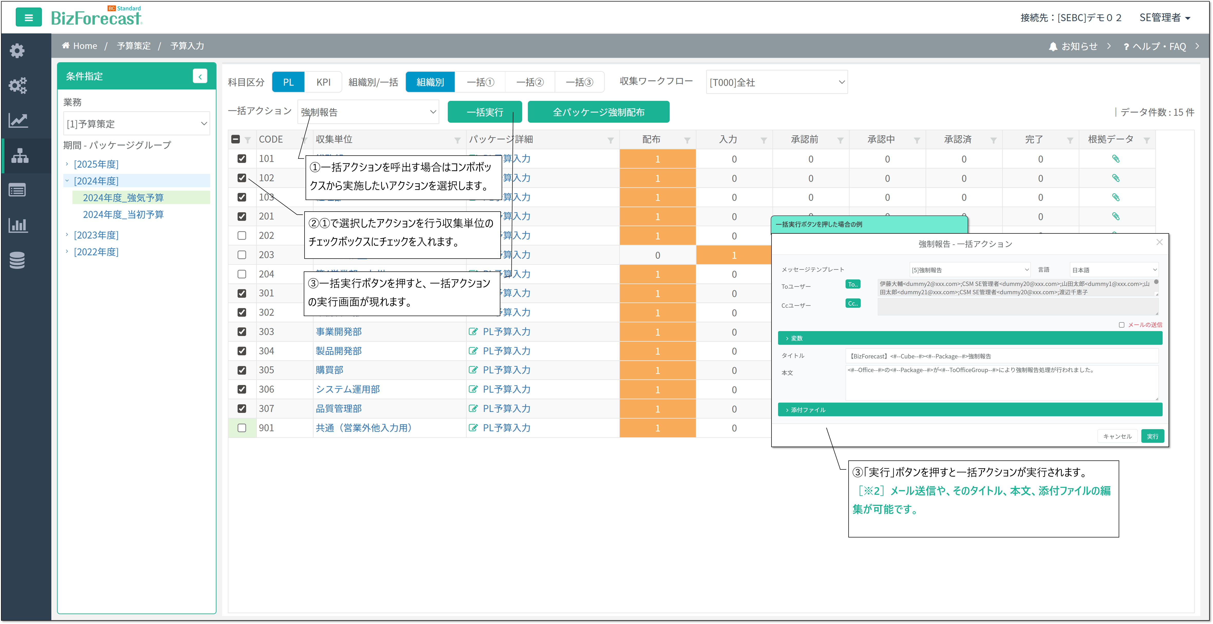Click paperclip evidence icon in row 101
1213x624 pixels.
[x=1116, y=159]
